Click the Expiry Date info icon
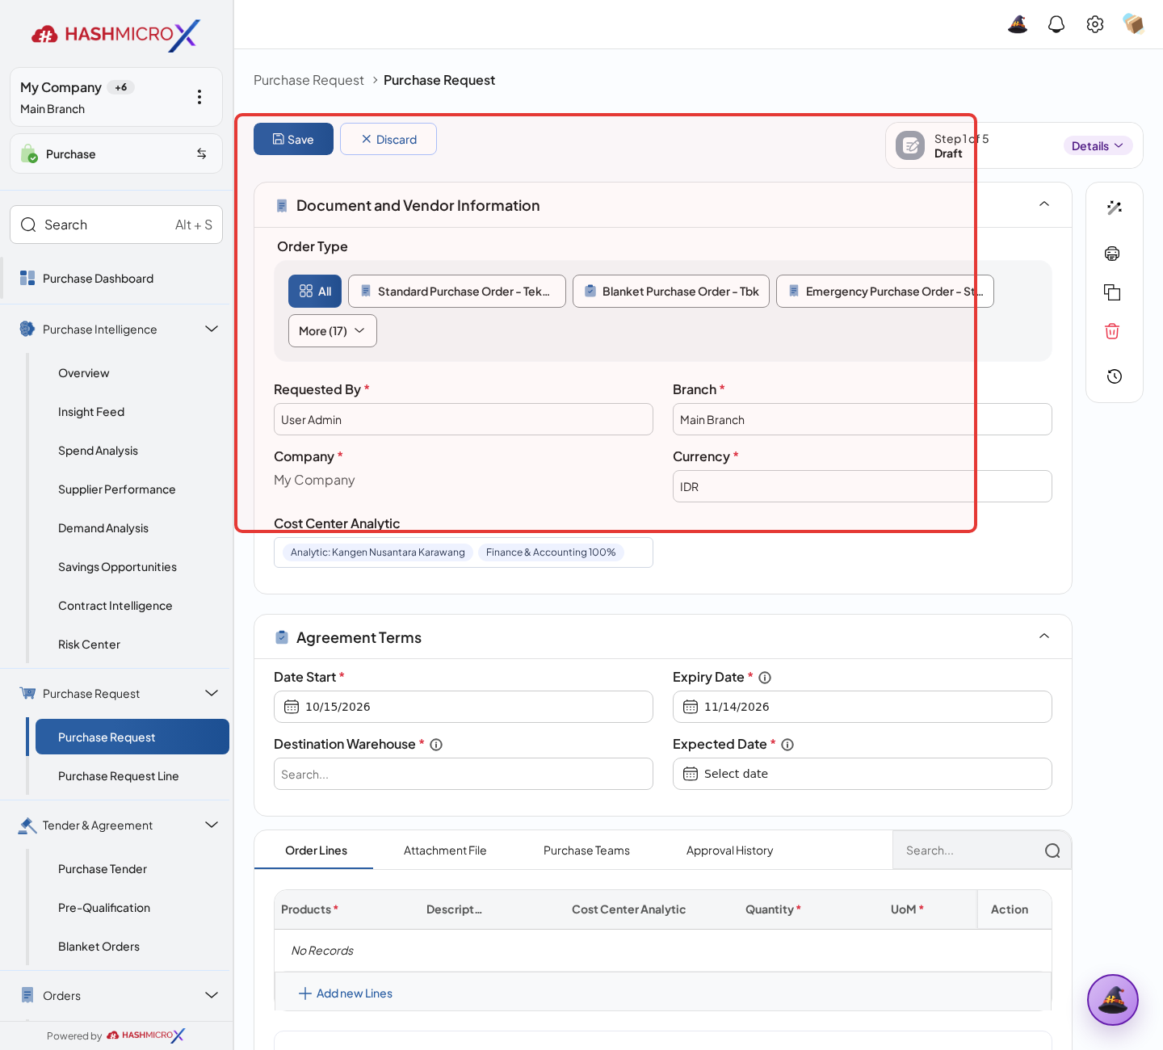Viewport: 1163px width, 1050px height. tap(765, 678)
